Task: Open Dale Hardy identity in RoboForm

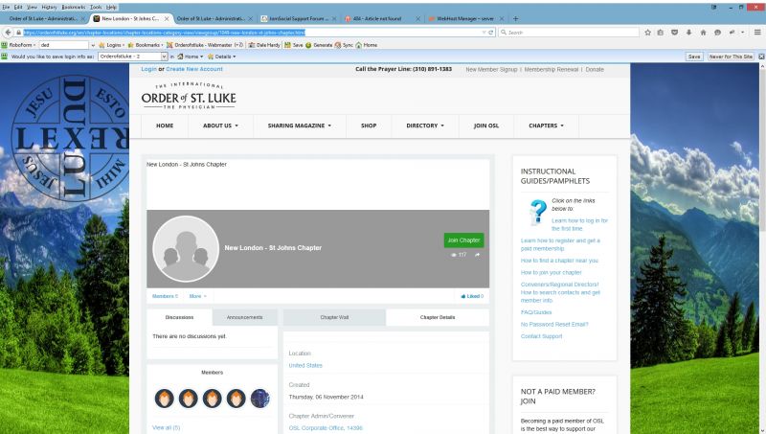Action: [264, 45]
